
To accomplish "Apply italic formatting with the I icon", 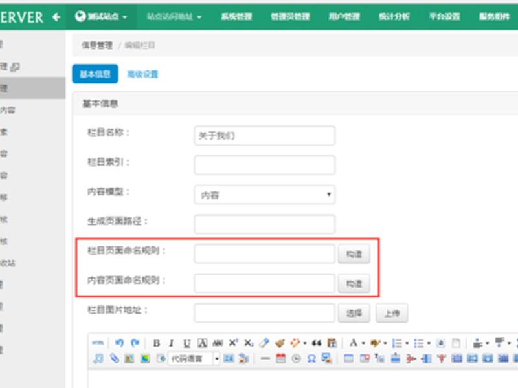I will [171, 343].
